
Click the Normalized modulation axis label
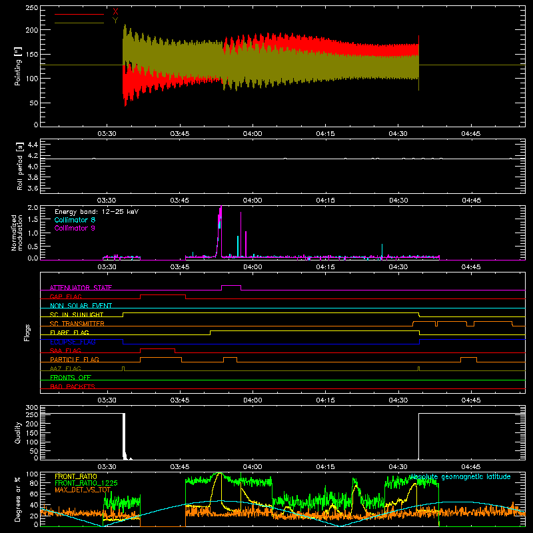click(x=16, y=233)
